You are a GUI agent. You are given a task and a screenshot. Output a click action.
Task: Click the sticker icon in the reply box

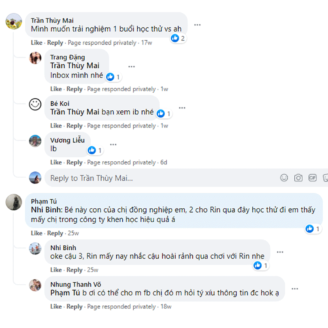[x=325, y=178]
